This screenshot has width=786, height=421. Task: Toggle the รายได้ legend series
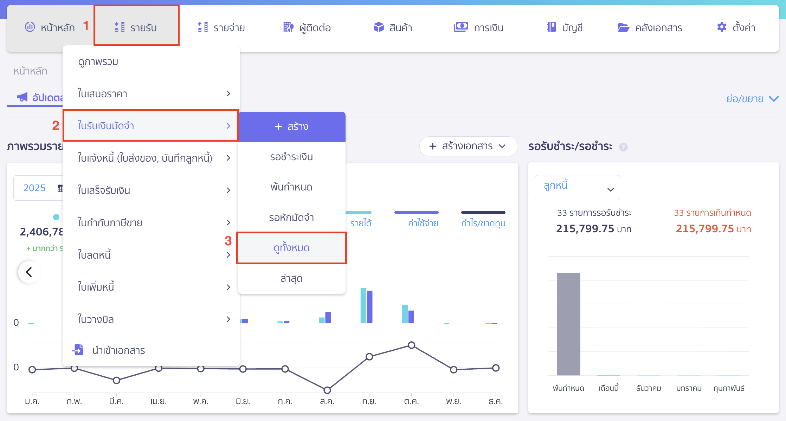click(360, 223)
